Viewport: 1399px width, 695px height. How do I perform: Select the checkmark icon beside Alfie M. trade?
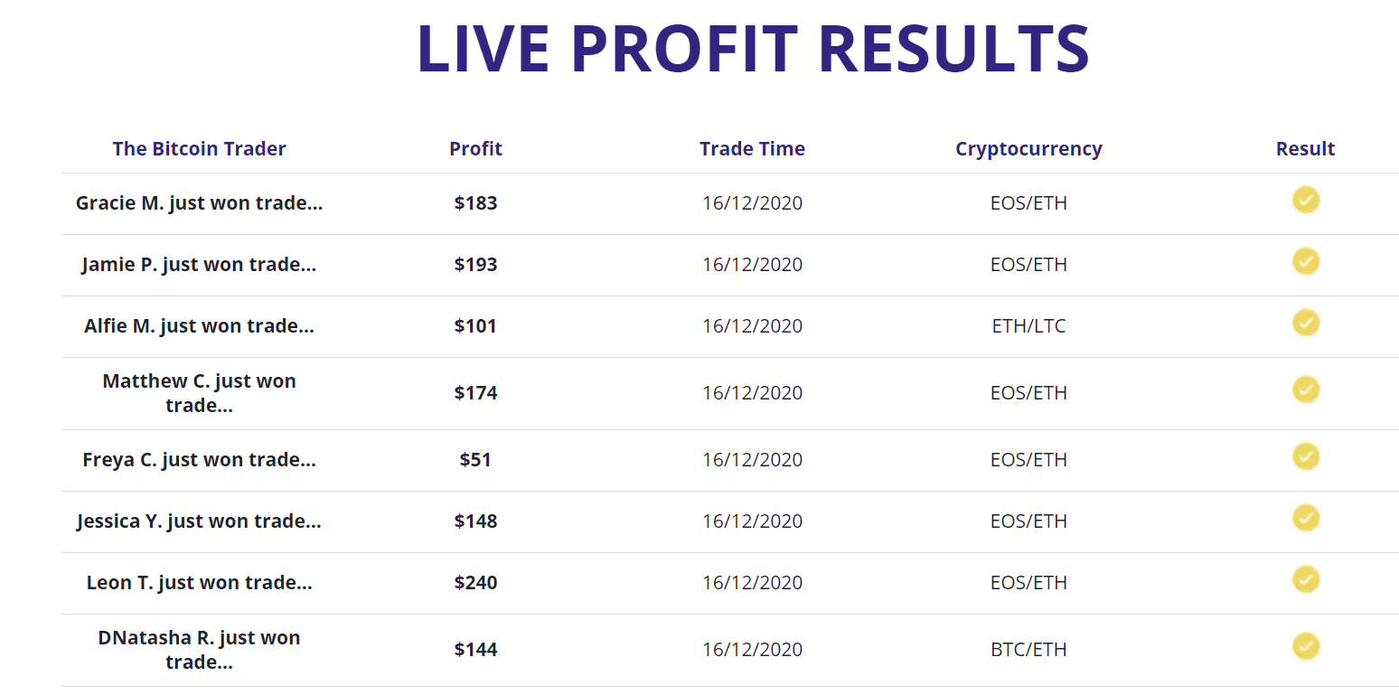[1305, 322]
